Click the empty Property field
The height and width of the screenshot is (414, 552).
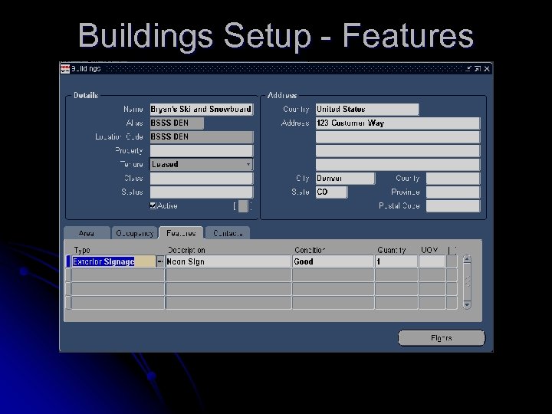[x=202, y=151]
